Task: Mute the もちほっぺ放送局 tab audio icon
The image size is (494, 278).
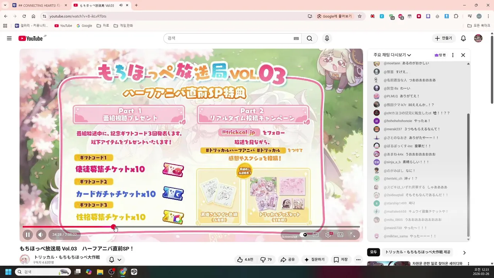Action: 121,5
